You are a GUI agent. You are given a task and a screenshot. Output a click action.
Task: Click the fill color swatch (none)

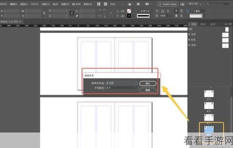pos(129,11)
